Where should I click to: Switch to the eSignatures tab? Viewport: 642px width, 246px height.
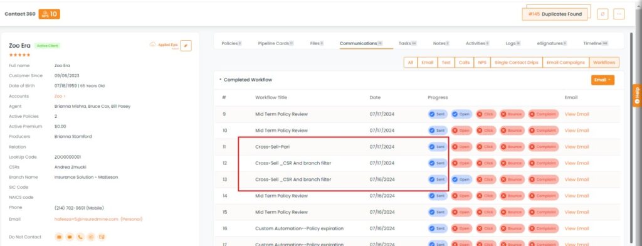[552, 43]
